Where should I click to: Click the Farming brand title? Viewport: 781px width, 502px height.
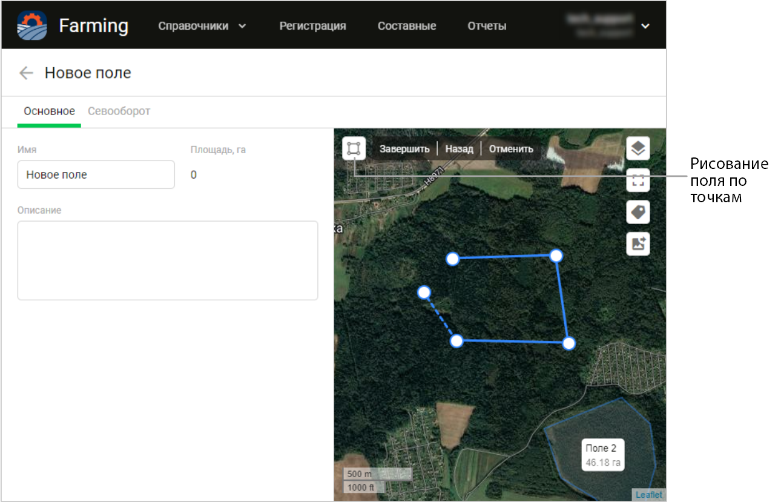click(94, 25)
